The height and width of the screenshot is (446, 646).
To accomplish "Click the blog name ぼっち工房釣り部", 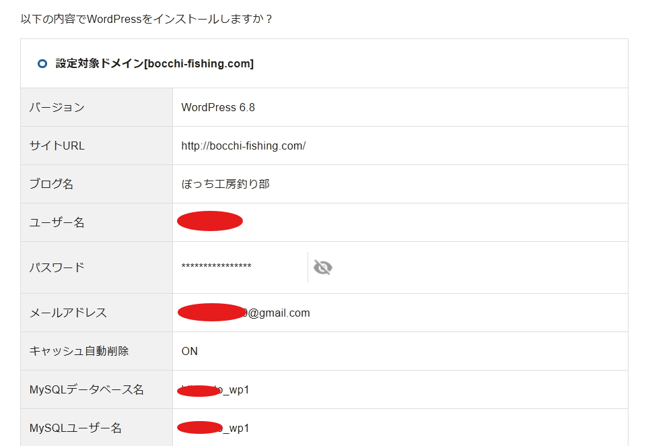I will 225,185.
